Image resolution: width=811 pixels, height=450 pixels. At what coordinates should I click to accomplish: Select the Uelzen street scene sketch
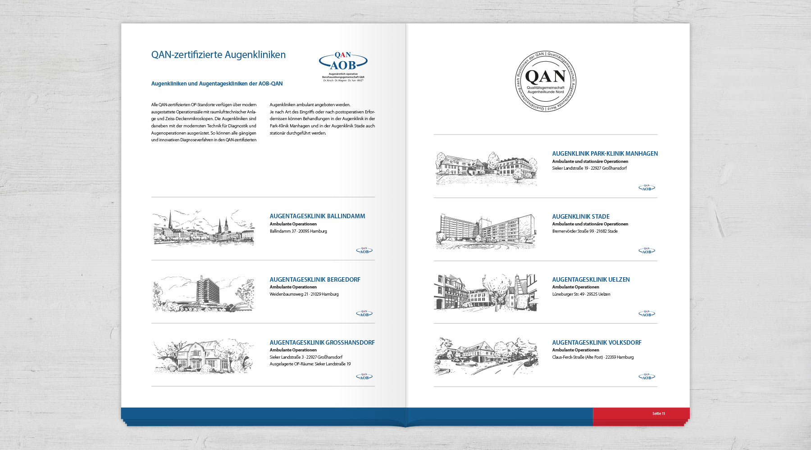tap(486, 292)
